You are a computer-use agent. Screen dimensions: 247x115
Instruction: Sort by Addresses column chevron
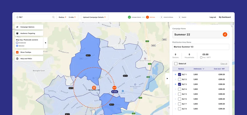pos(203,69)
